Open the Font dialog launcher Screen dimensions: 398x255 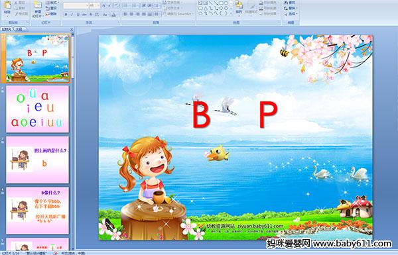pyautogui.click(x=119, y=23)
